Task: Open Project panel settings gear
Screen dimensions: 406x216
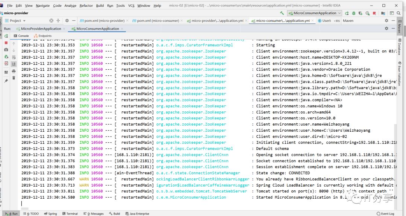Action: click(67, 20)
